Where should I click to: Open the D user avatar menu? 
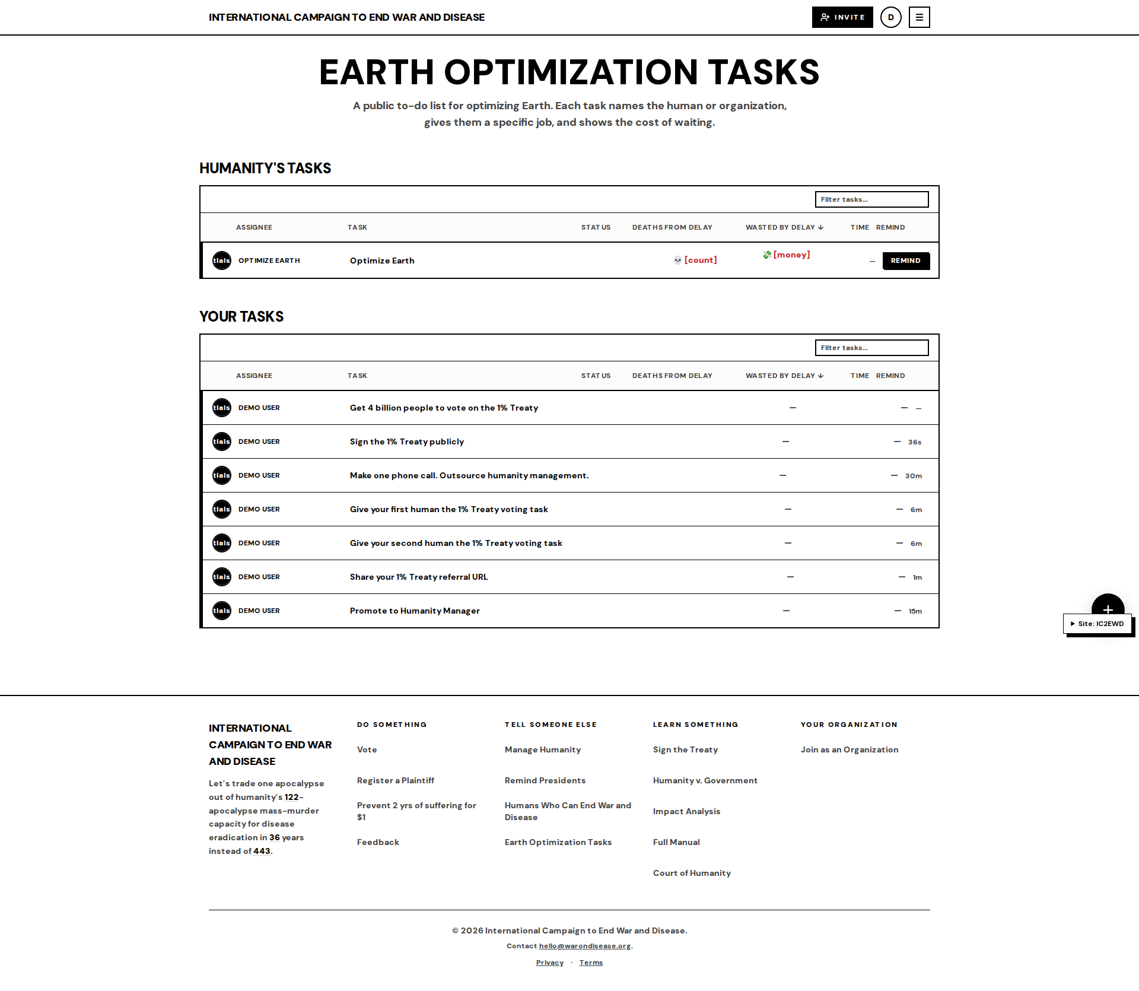890,17
